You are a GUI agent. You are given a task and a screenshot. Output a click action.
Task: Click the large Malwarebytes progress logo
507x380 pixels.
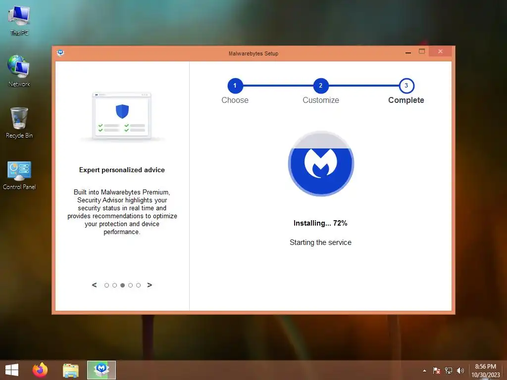pos(321,163)
